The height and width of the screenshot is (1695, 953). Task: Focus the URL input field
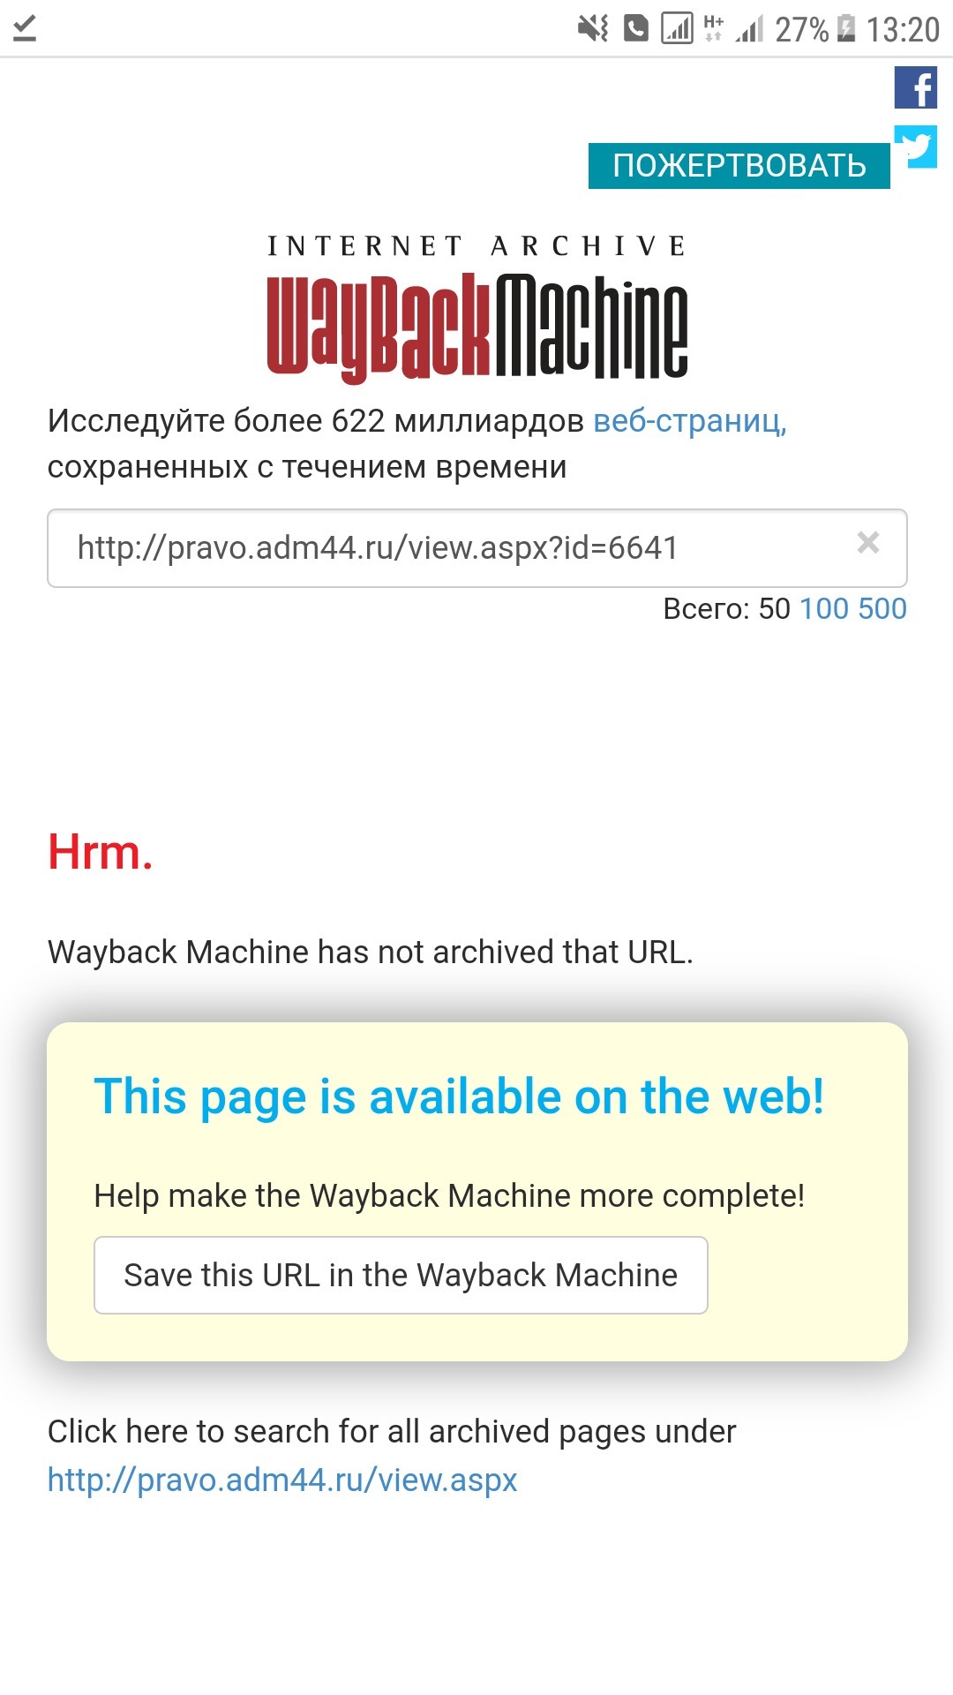(477, 548)
